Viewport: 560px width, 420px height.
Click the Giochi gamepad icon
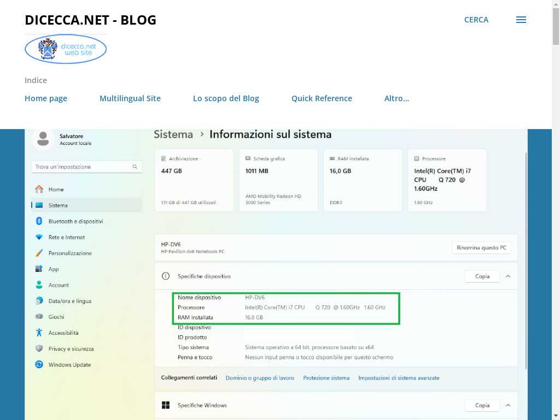coord(39,317)
